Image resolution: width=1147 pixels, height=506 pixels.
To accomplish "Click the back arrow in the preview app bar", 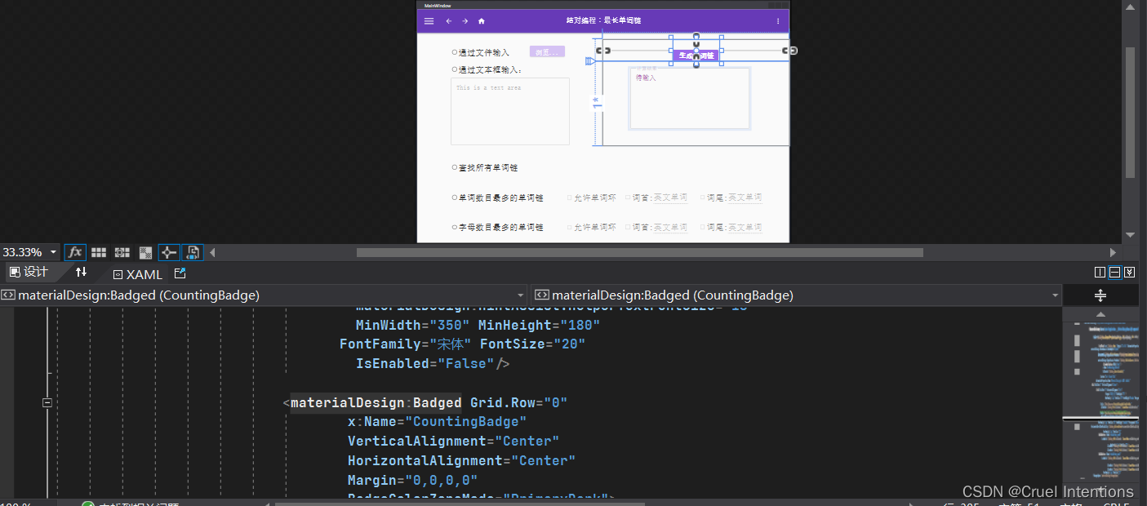I will click(448, 21).
